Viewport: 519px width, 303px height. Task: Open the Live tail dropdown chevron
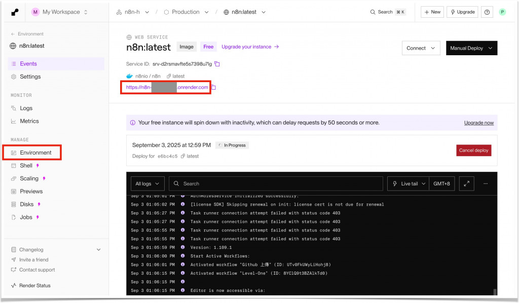click(x=423, y=183)
